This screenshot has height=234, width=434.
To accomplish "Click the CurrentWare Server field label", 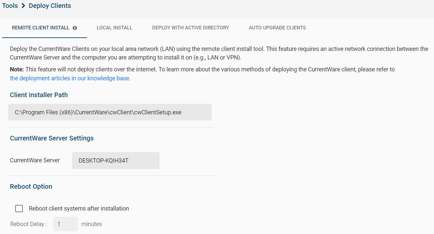I will pos(35,160).
